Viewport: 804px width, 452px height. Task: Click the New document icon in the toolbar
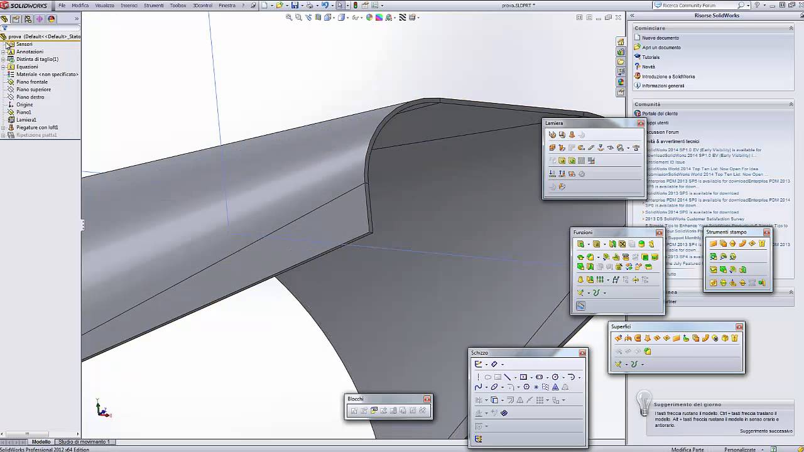coord(264,6)
